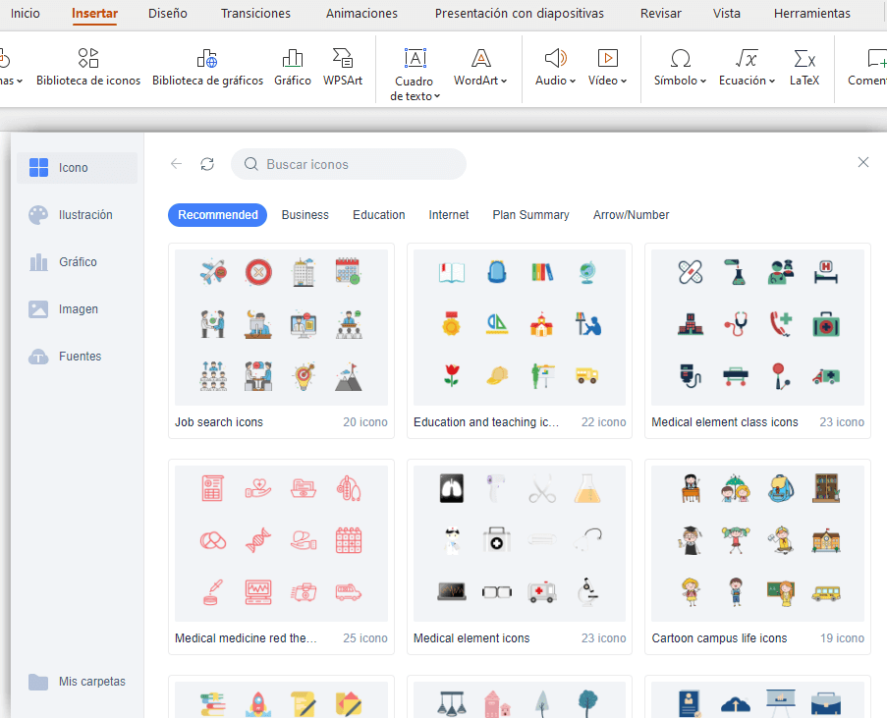Click the red DNA helix icon
The width and height of the screenshot is (887, 718).
click(x=258, y=540)
